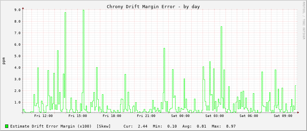Click the 'Sat 03:00' x-axis tick label
Screen dimensions: 307x131
coord(215,116)
